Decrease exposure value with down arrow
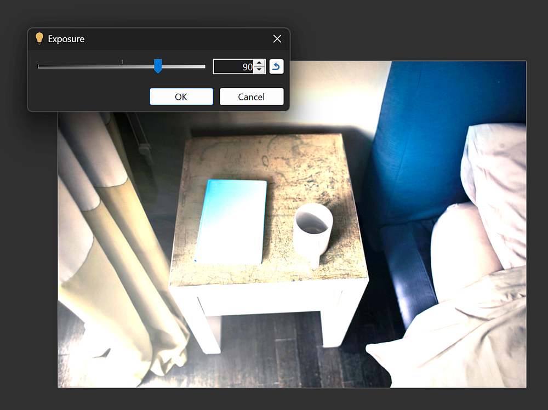 pos(259,70)
